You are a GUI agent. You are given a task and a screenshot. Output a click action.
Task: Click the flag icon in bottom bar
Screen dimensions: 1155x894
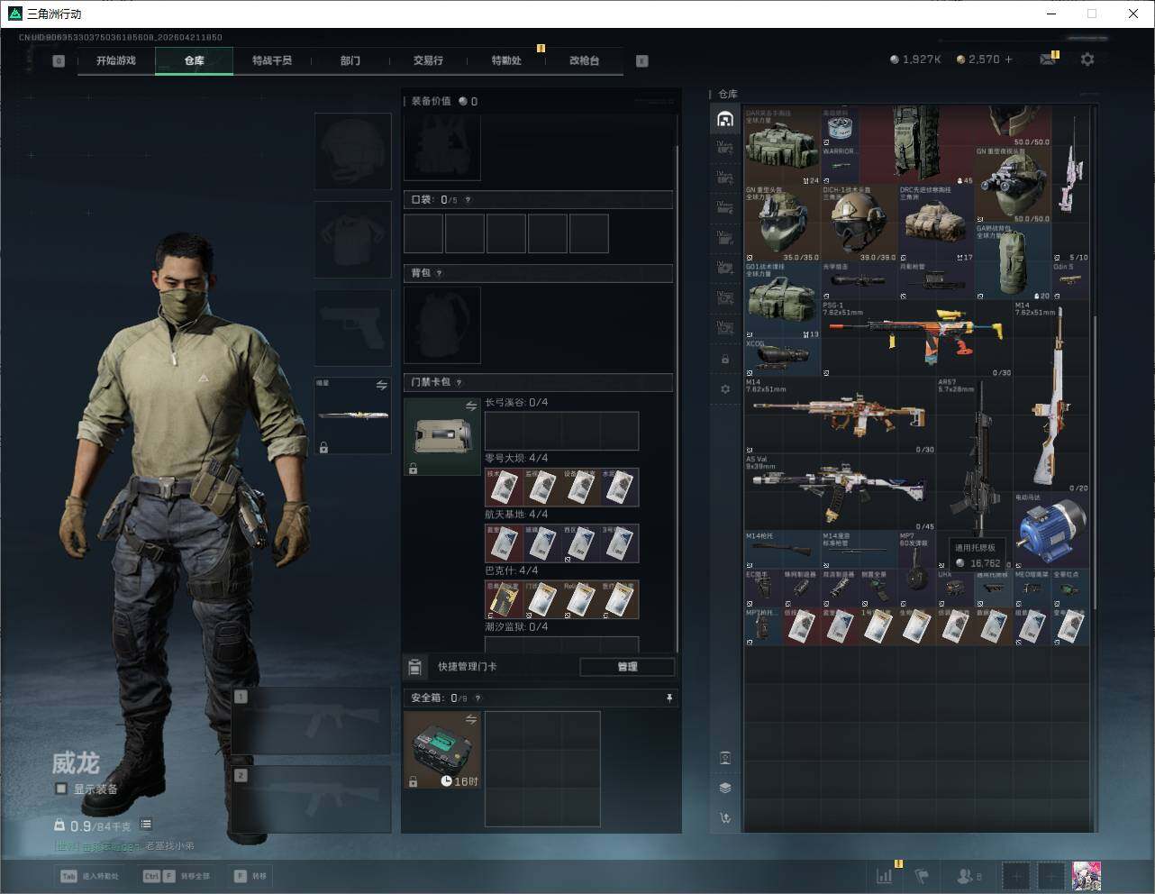click(x=922, y=876)
